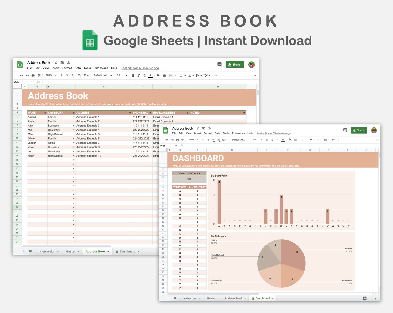
Task: Apply bold formatting
Action: tap(133, 75)
